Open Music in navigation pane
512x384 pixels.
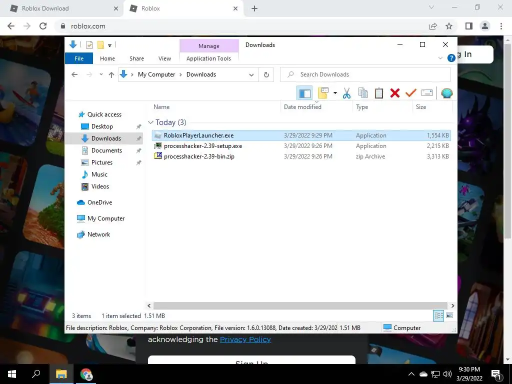click(99, 174)
